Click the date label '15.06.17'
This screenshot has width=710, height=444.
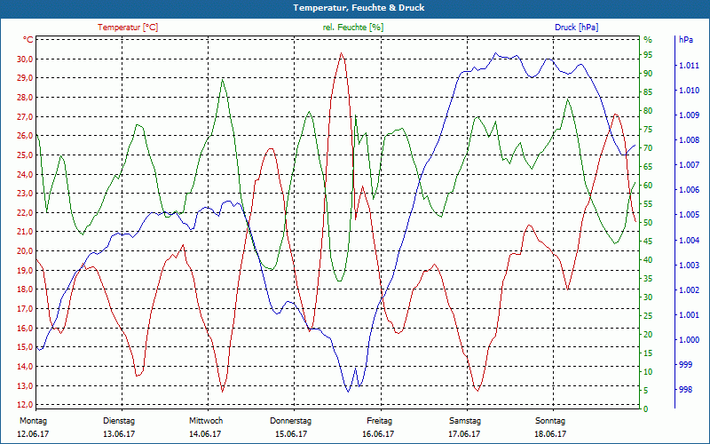pos(291,434)
